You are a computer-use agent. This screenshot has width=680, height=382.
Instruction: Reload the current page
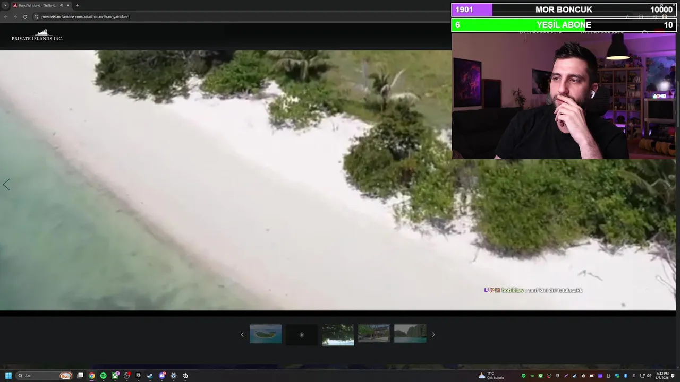point(24,16)
